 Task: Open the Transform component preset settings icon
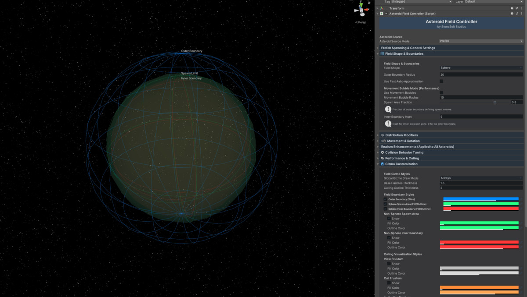(x=517, y=8)
